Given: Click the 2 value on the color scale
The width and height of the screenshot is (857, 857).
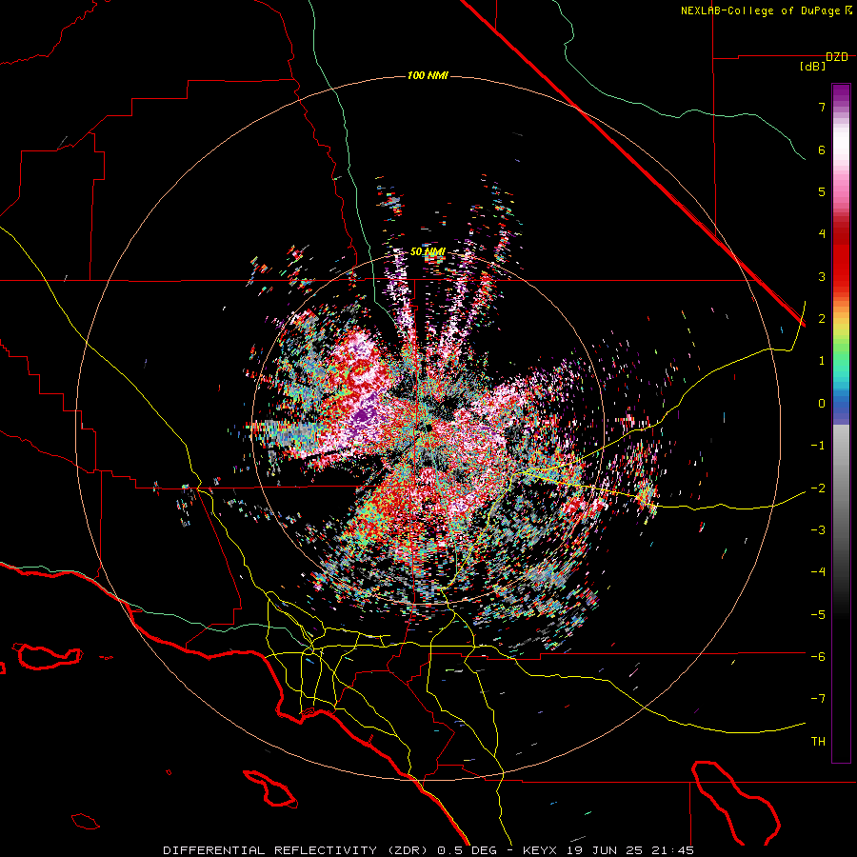Looking at the screenshot, I should tap(822, 319).
